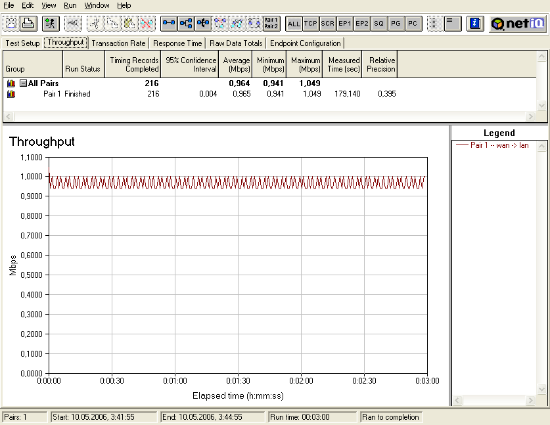Collapse the All Pairs group

click(x=23, y=83)
